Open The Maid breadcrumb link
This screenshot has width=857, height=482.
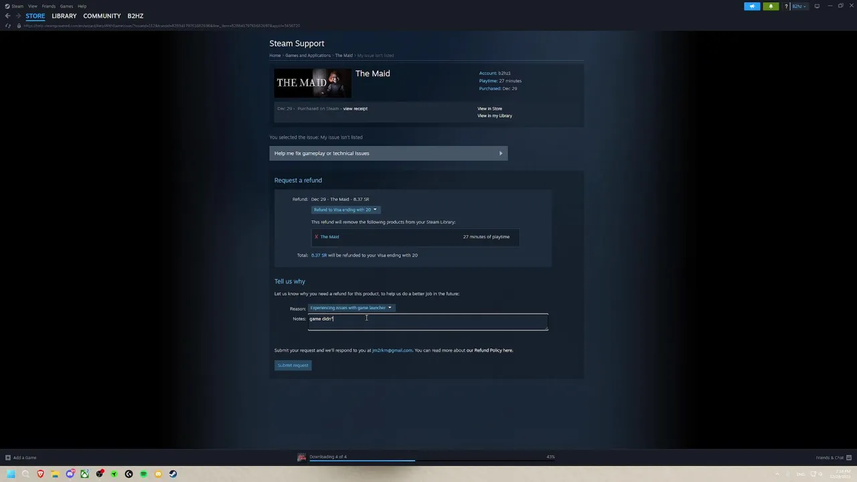pyautogui.click(x=343, y=56)
